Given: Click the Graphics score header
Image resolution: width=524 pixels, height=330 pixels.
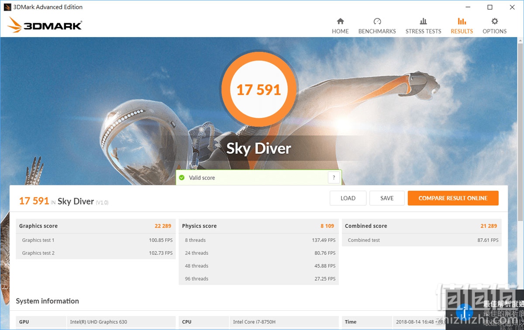Looking at the screenshot, I should pyautogui.click(x=38, y=226).
